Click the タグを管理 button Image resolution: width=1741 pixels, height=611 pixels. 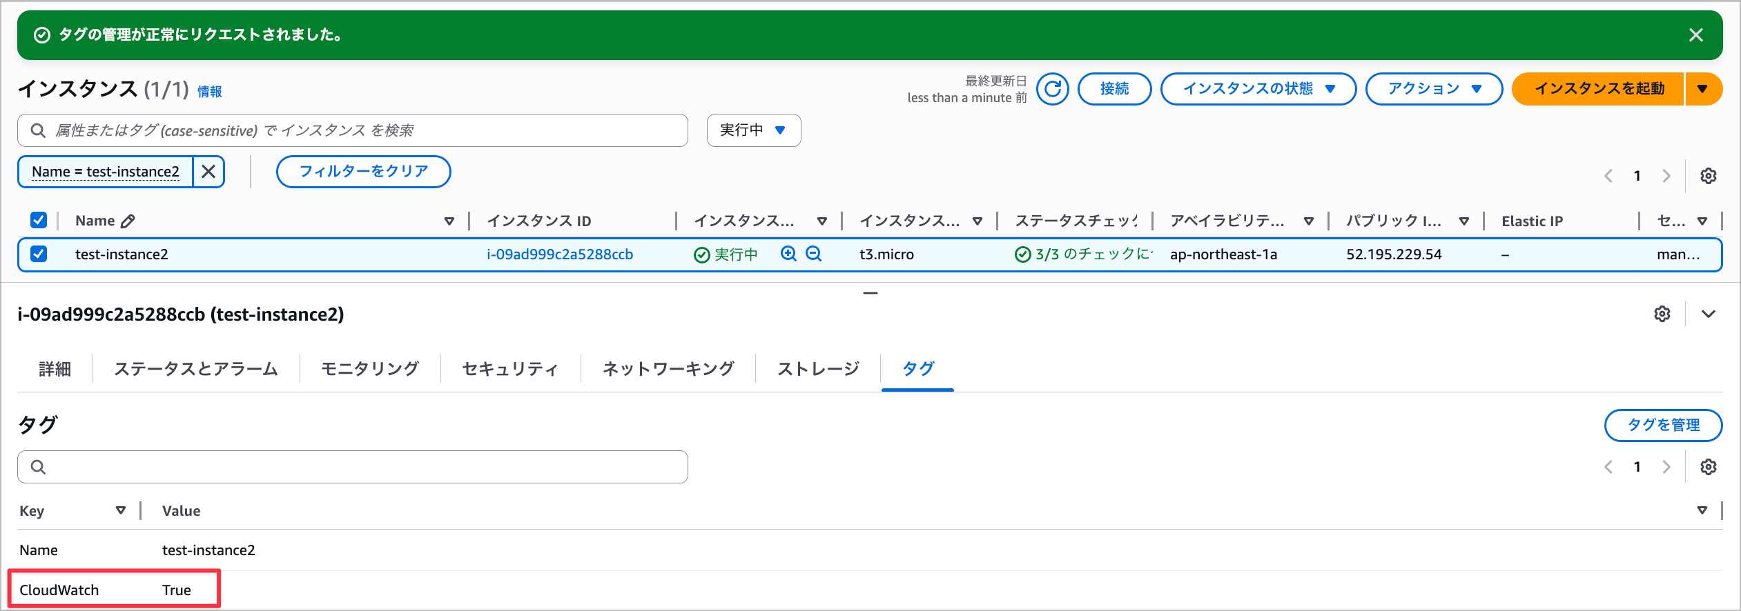1662,425
